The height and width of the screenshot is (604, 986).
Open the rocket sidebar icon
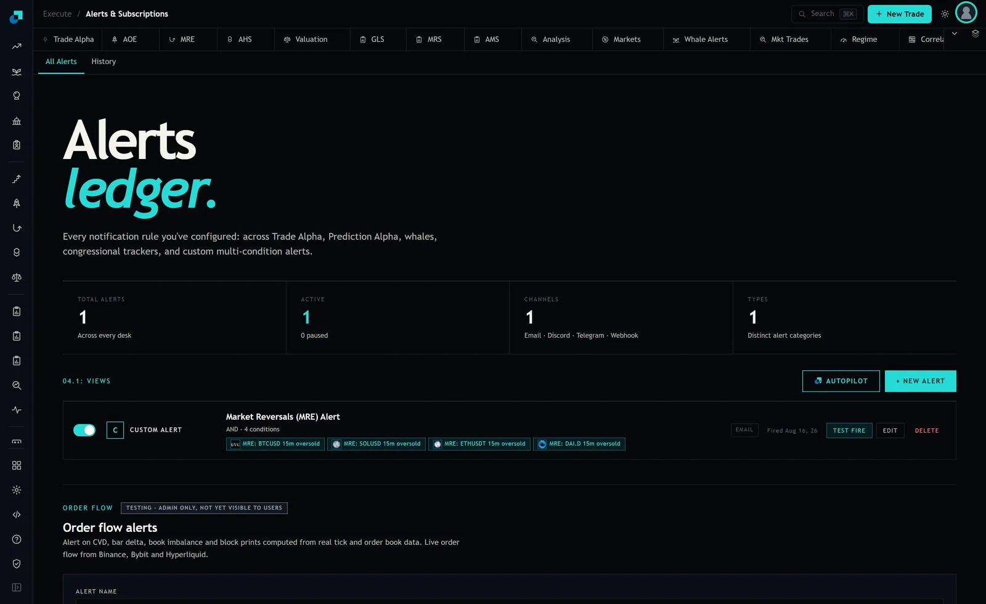point(17,203)
